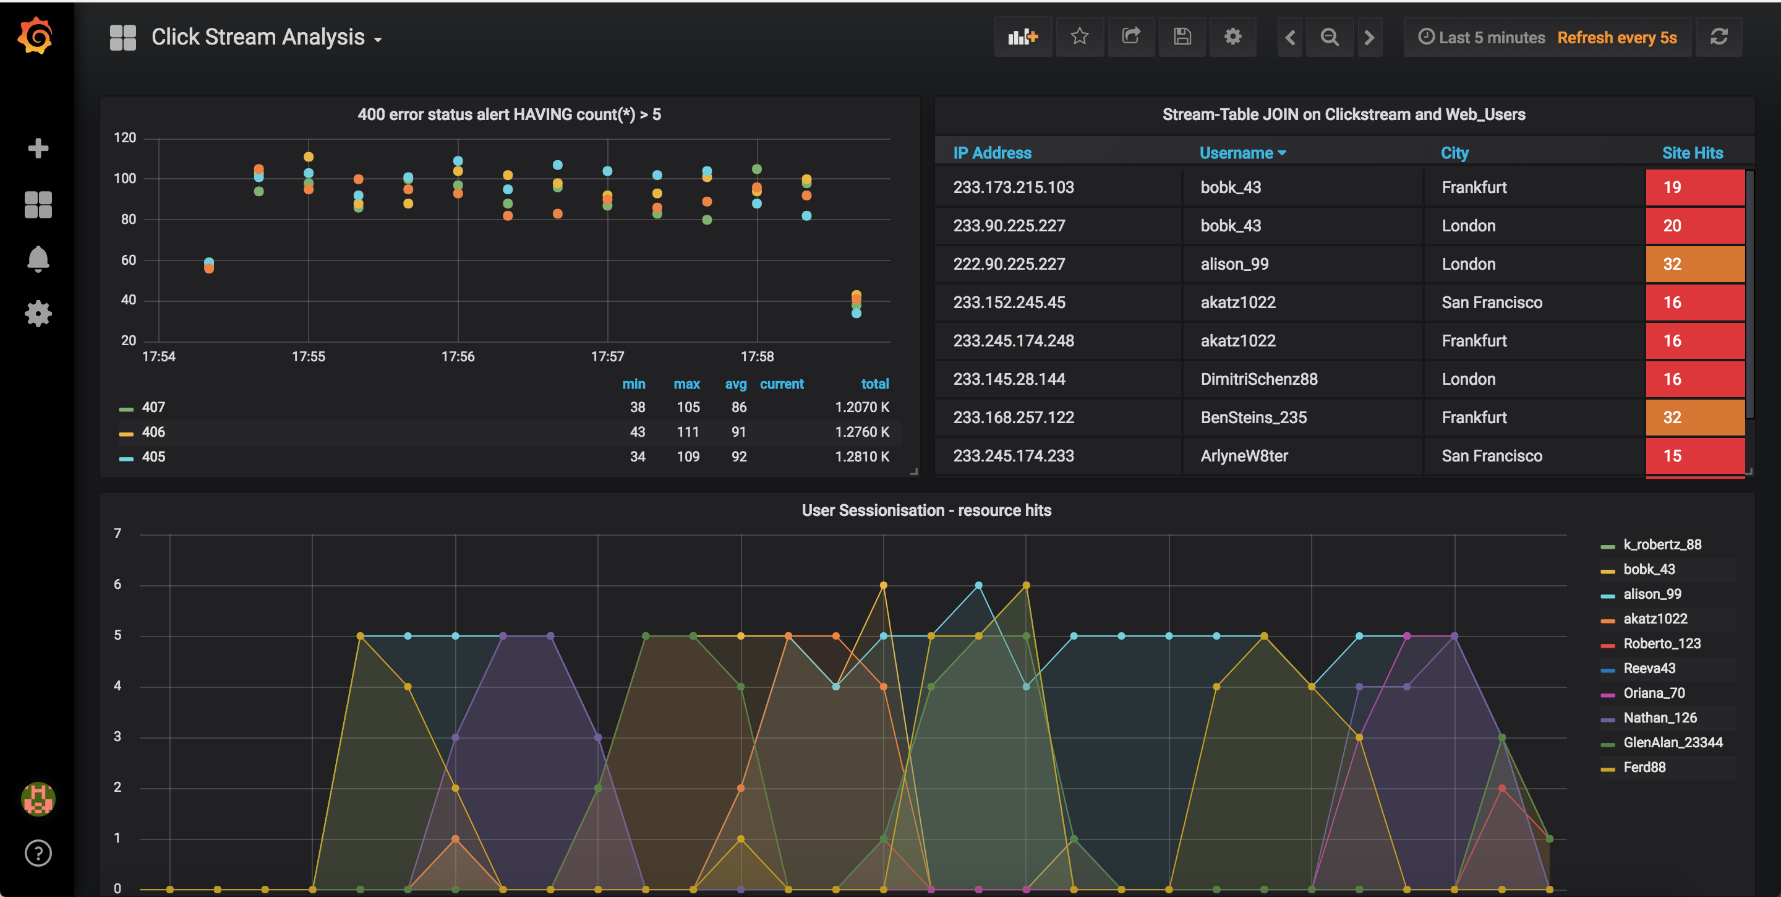Viewport: 1781px width, 897px height.
Task: Sort legend by current column
Action: 781,384
